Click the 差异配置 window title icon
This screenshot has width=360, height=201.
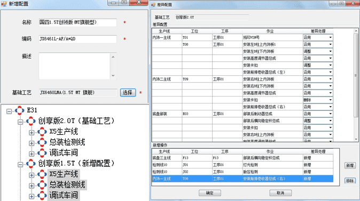pyautogui.click(x=153, y=5)
